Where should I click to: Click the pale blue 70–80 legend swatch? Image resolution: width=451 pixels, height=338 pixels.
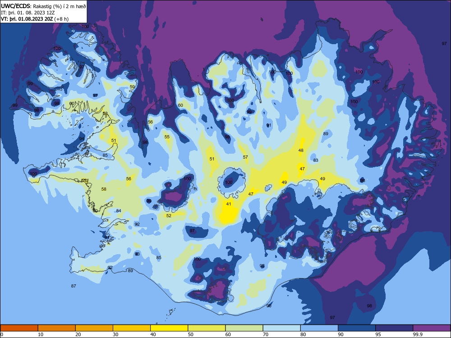tap(281, 328)
